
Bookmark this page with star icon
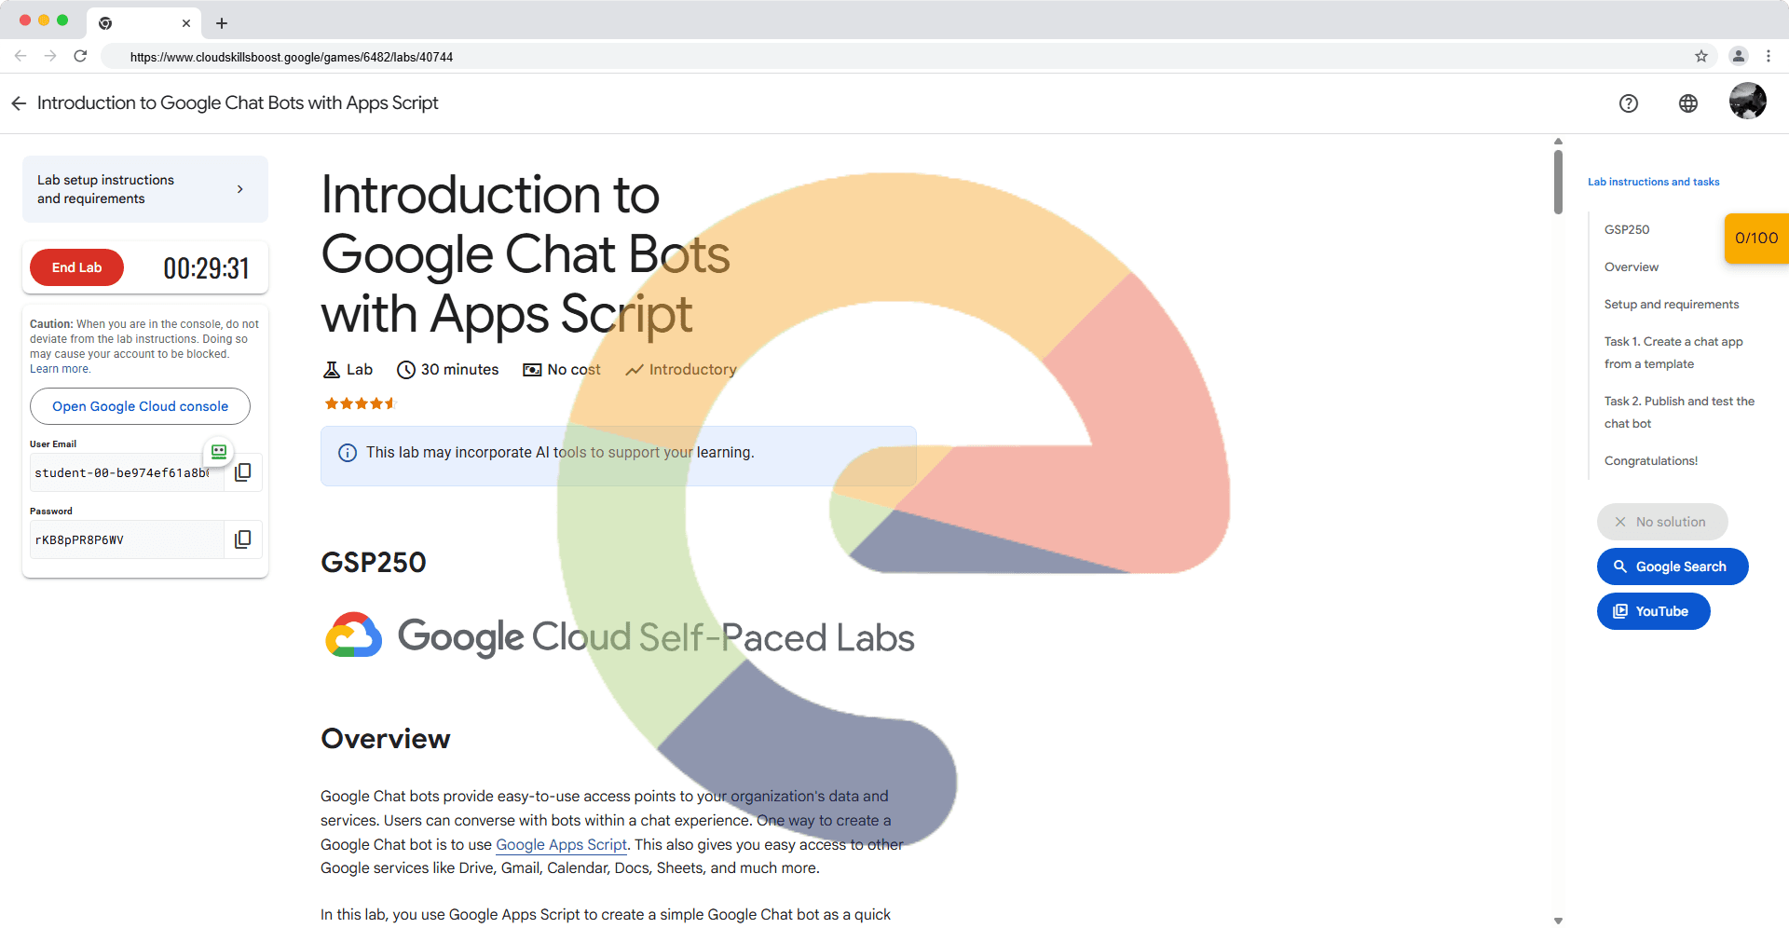point(1700,57)
